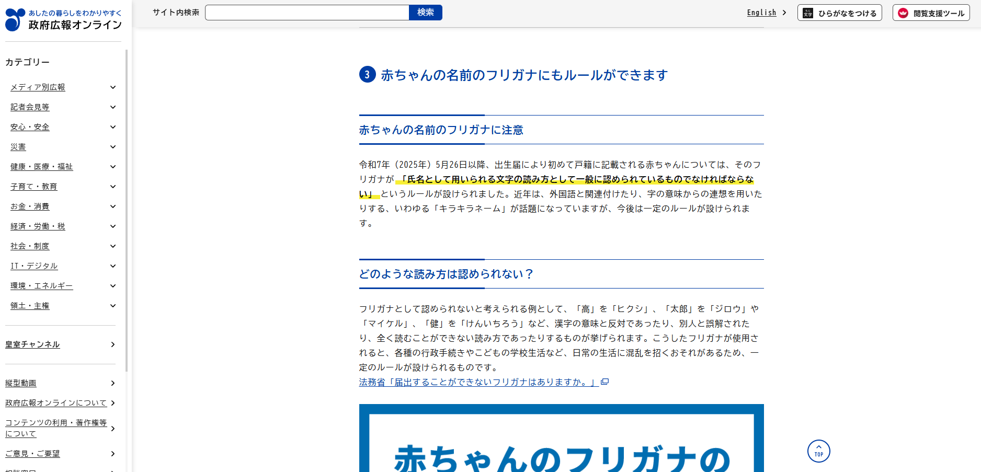
Task: Select the 災害 category item
Action: (18, 147)
